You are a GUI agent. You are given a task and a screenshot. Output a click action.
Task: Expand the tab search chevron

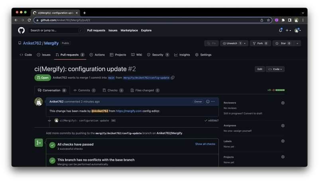(303, 13)
